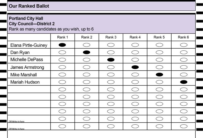203x138 pixels.
Task: Click the first OR Write-in here field
Action: [29, 119]
